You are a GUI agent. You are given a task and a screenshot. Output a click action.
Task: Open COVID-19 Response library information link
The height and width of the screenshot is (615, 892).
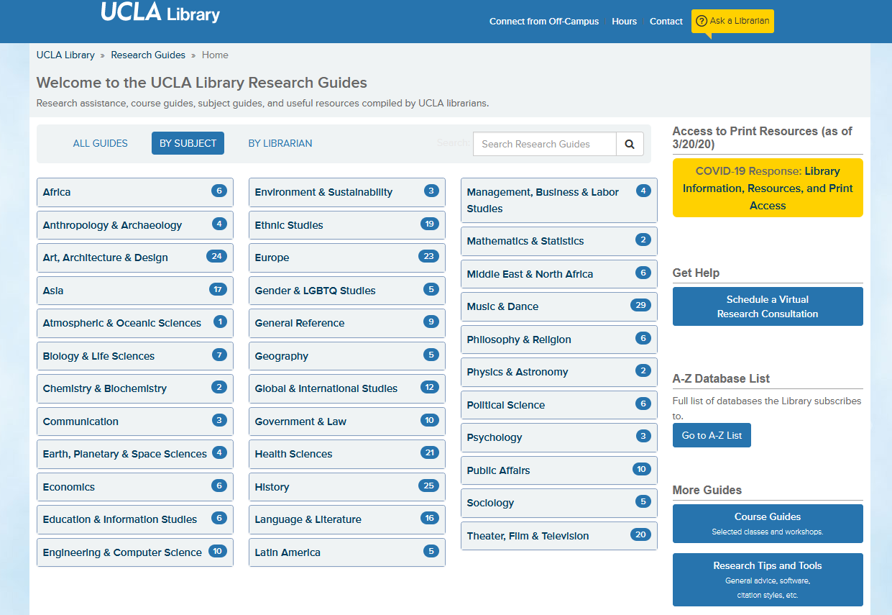click(768, 188)
